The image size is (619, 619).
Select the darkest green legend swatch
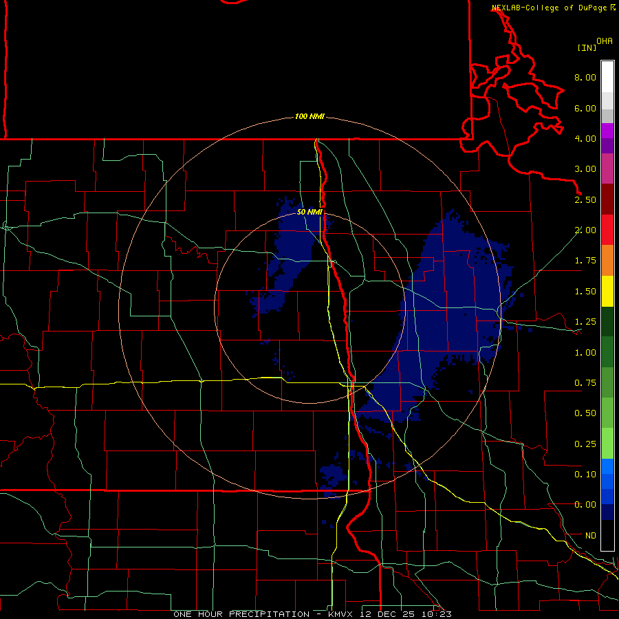[607, 322]
